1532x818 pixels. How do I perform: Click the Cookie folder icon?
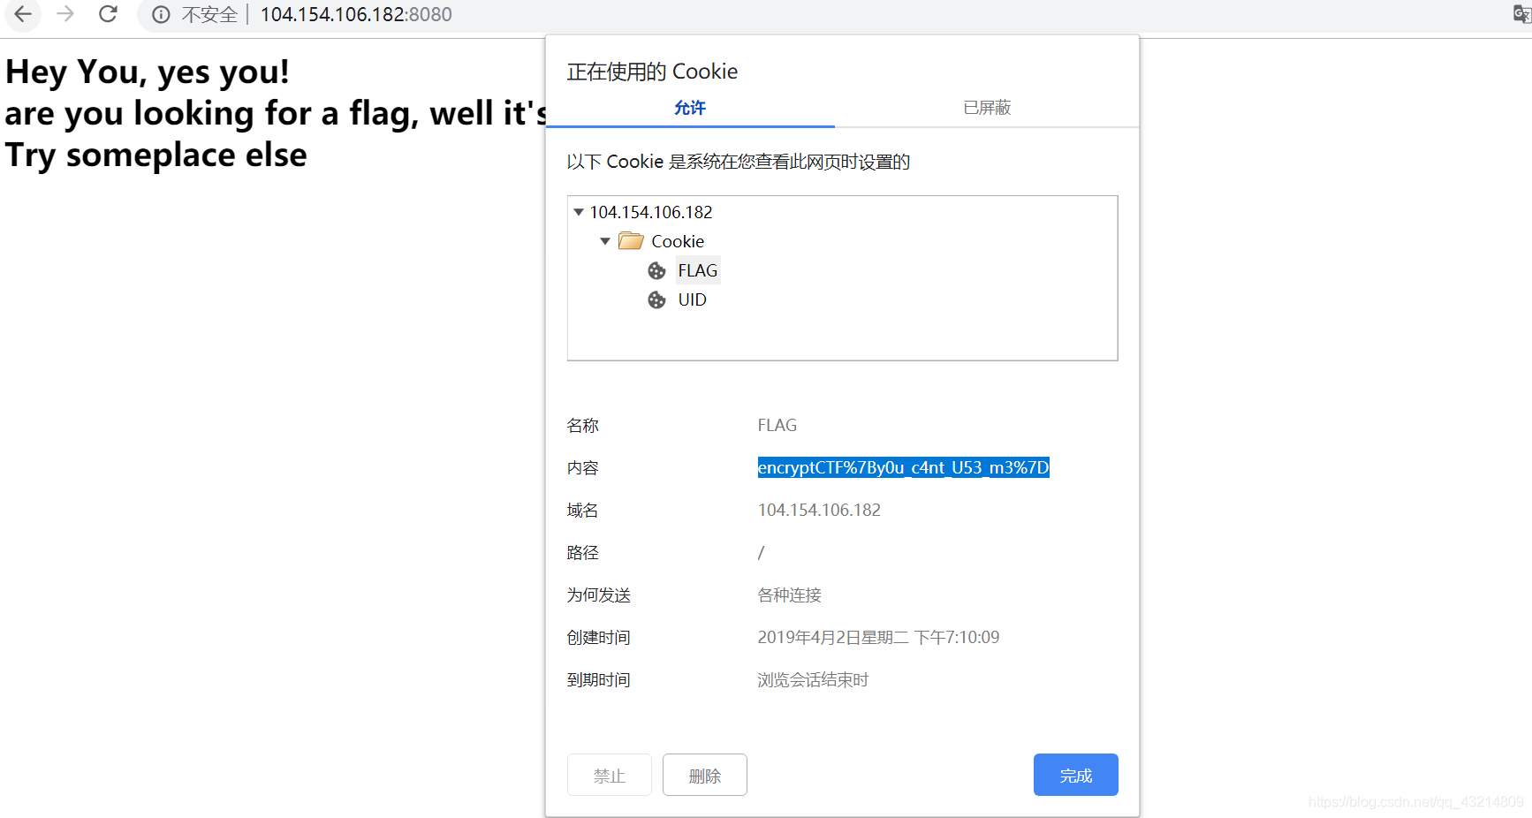click(x=631, y=240)
